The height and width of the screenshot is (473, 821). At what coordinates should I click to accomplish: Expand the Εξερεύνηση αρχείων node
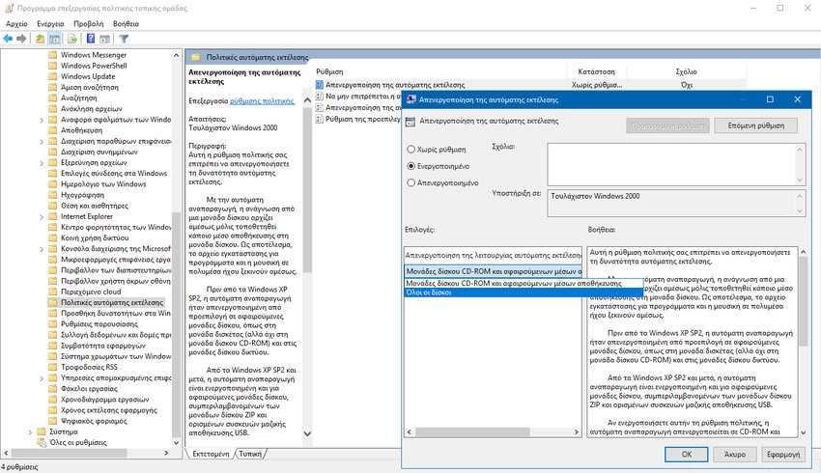(42, 163)
